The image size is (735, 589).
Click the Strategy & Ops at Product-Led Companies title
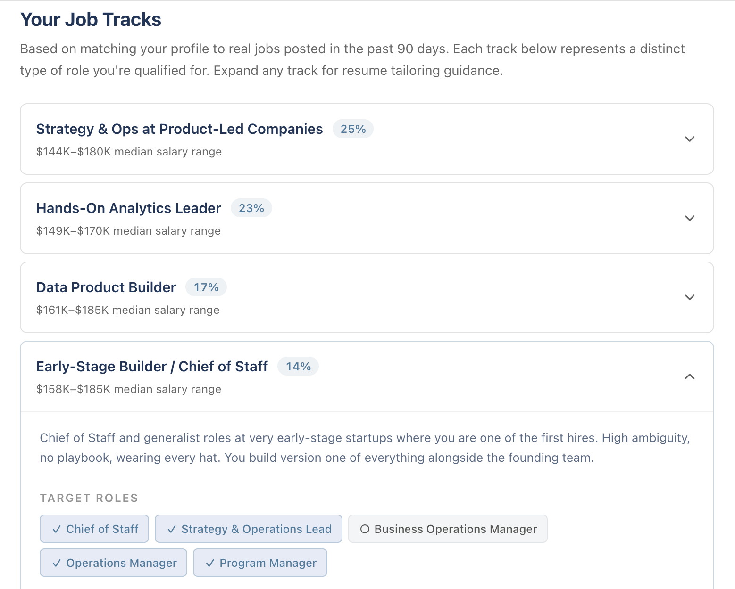pos(179,129)
